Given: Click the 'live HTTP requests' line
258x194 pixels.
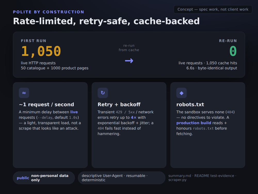Looking at the screenshot, I should pyautogui.click(x=38, y=63).
